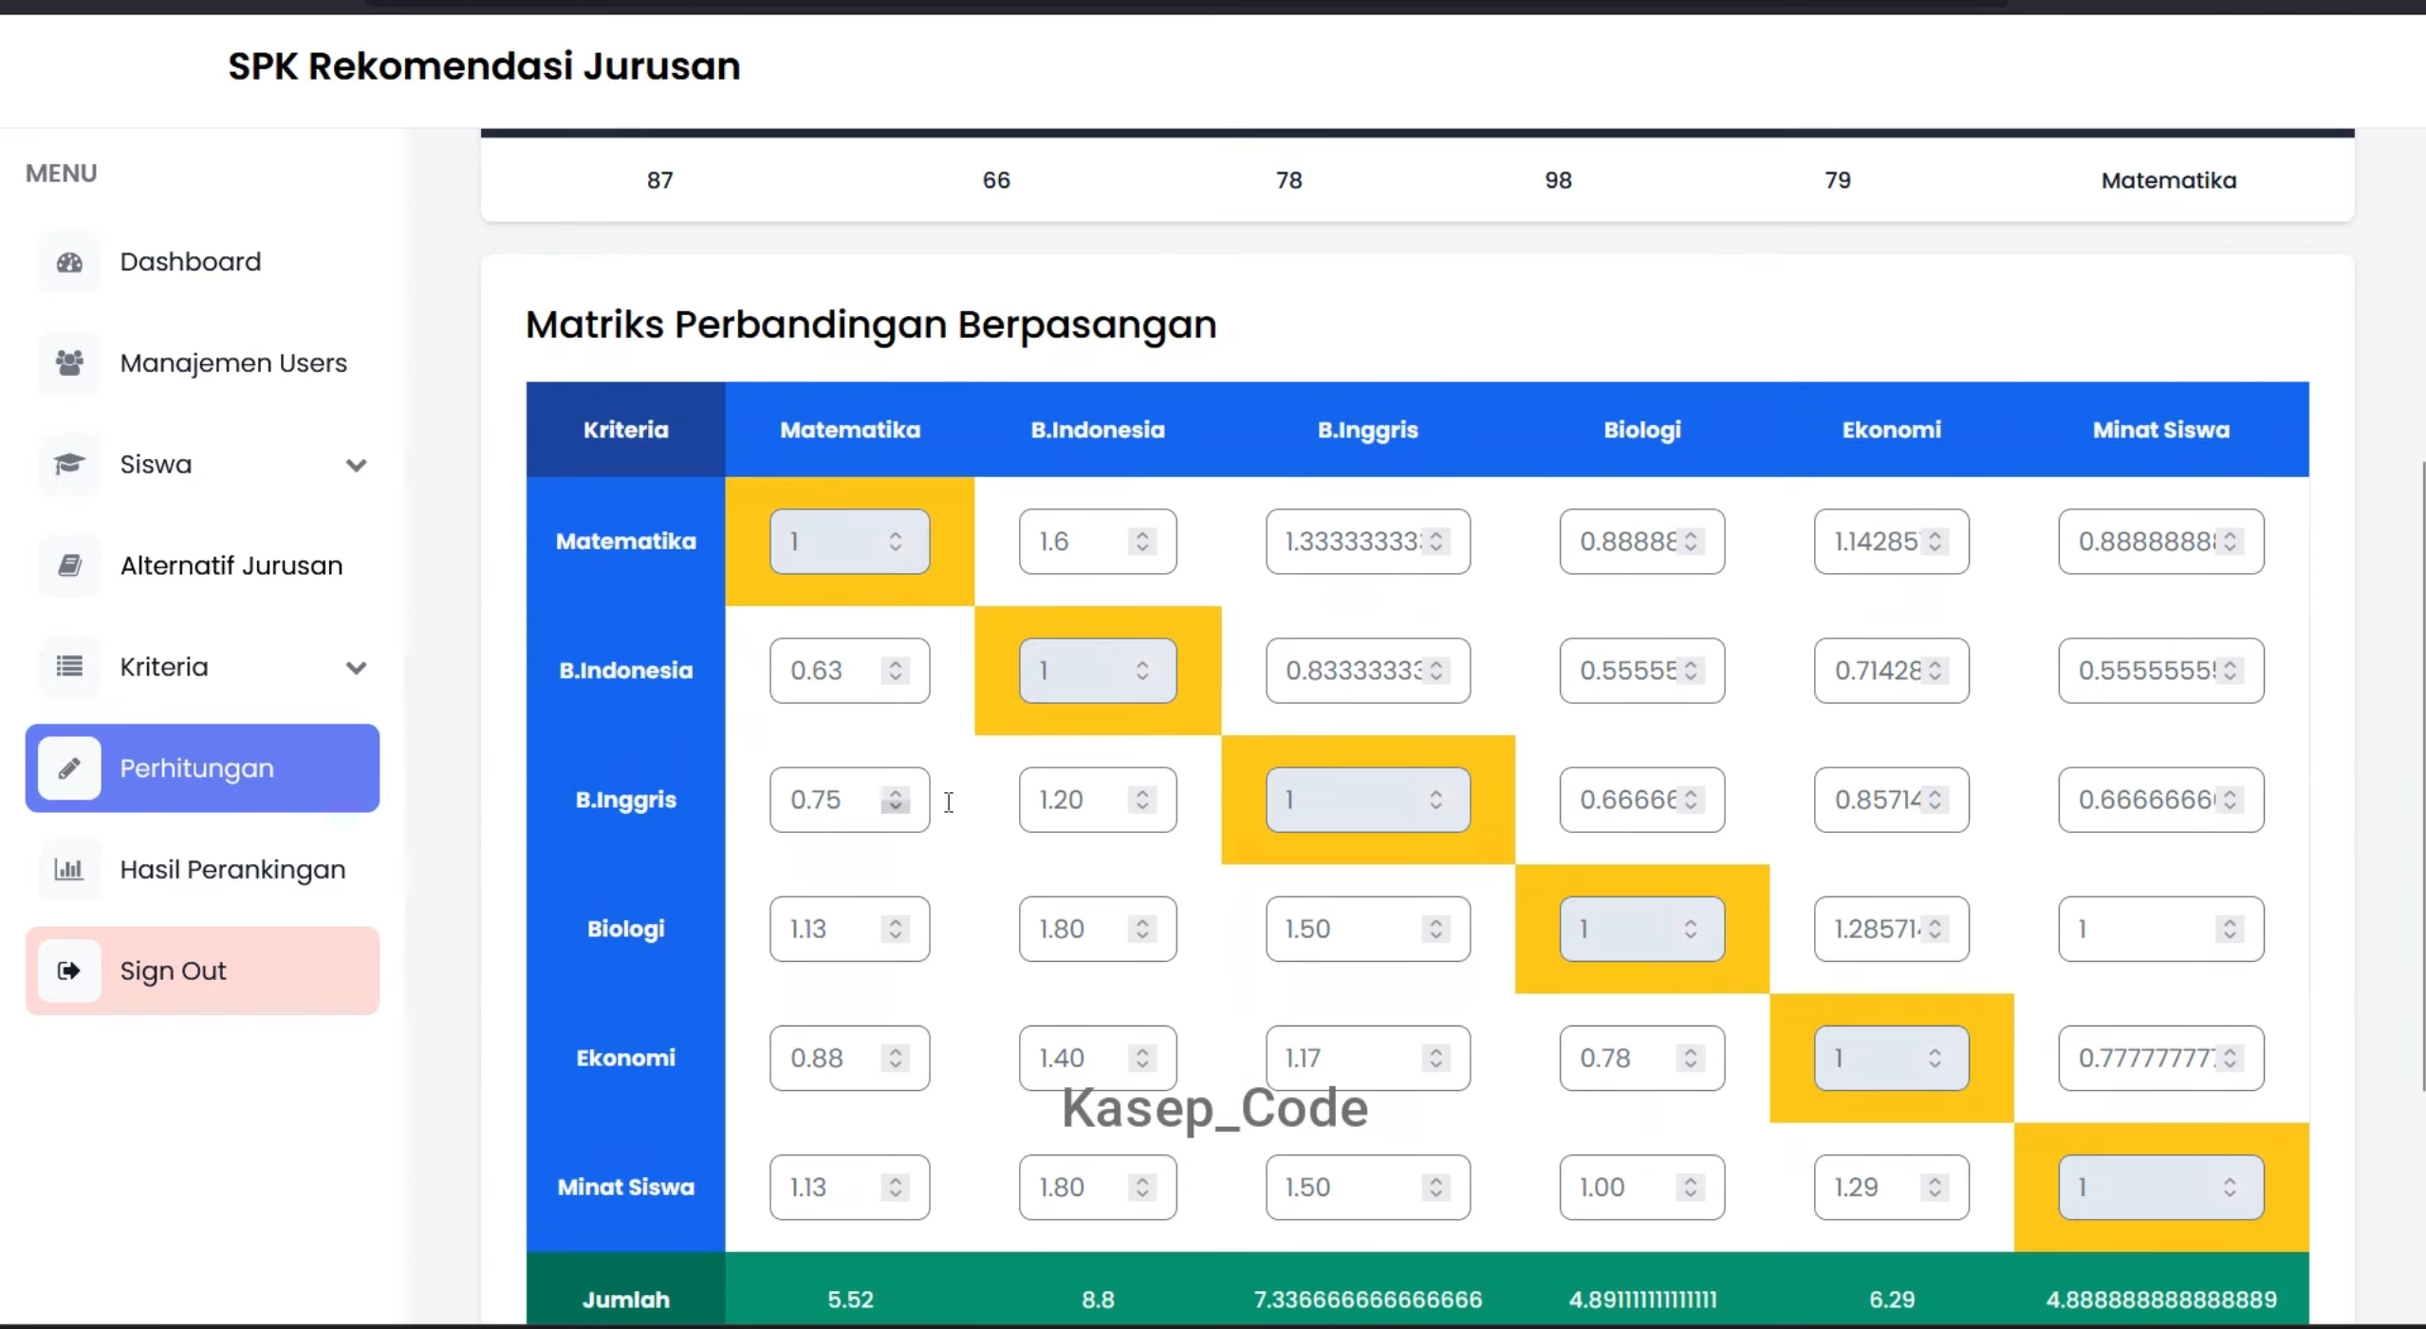This screenshot has height=1329, width=2426.
Task: Click stepper on Ekonomi row Matematika 0.88
Action: tap(895, 1058)
